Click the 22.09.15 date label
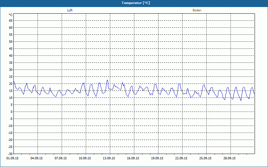This screenshot has width=268, height=167. coord(181,158)
